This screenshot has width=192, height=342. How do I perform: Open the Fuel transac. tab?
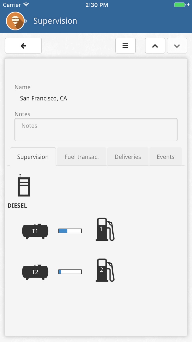coord(82,157)
